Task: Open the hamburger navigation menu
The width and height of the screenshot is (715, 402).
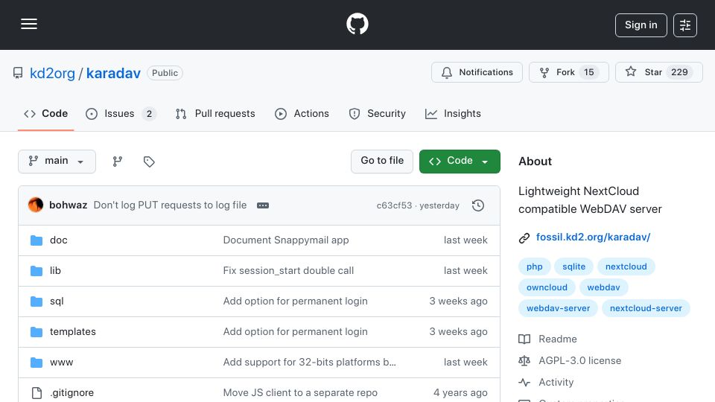Action: coord(29,24)
